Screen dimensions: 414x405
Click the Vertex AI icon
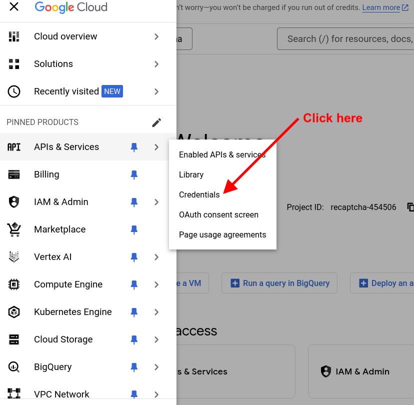(x=14, y=257)
